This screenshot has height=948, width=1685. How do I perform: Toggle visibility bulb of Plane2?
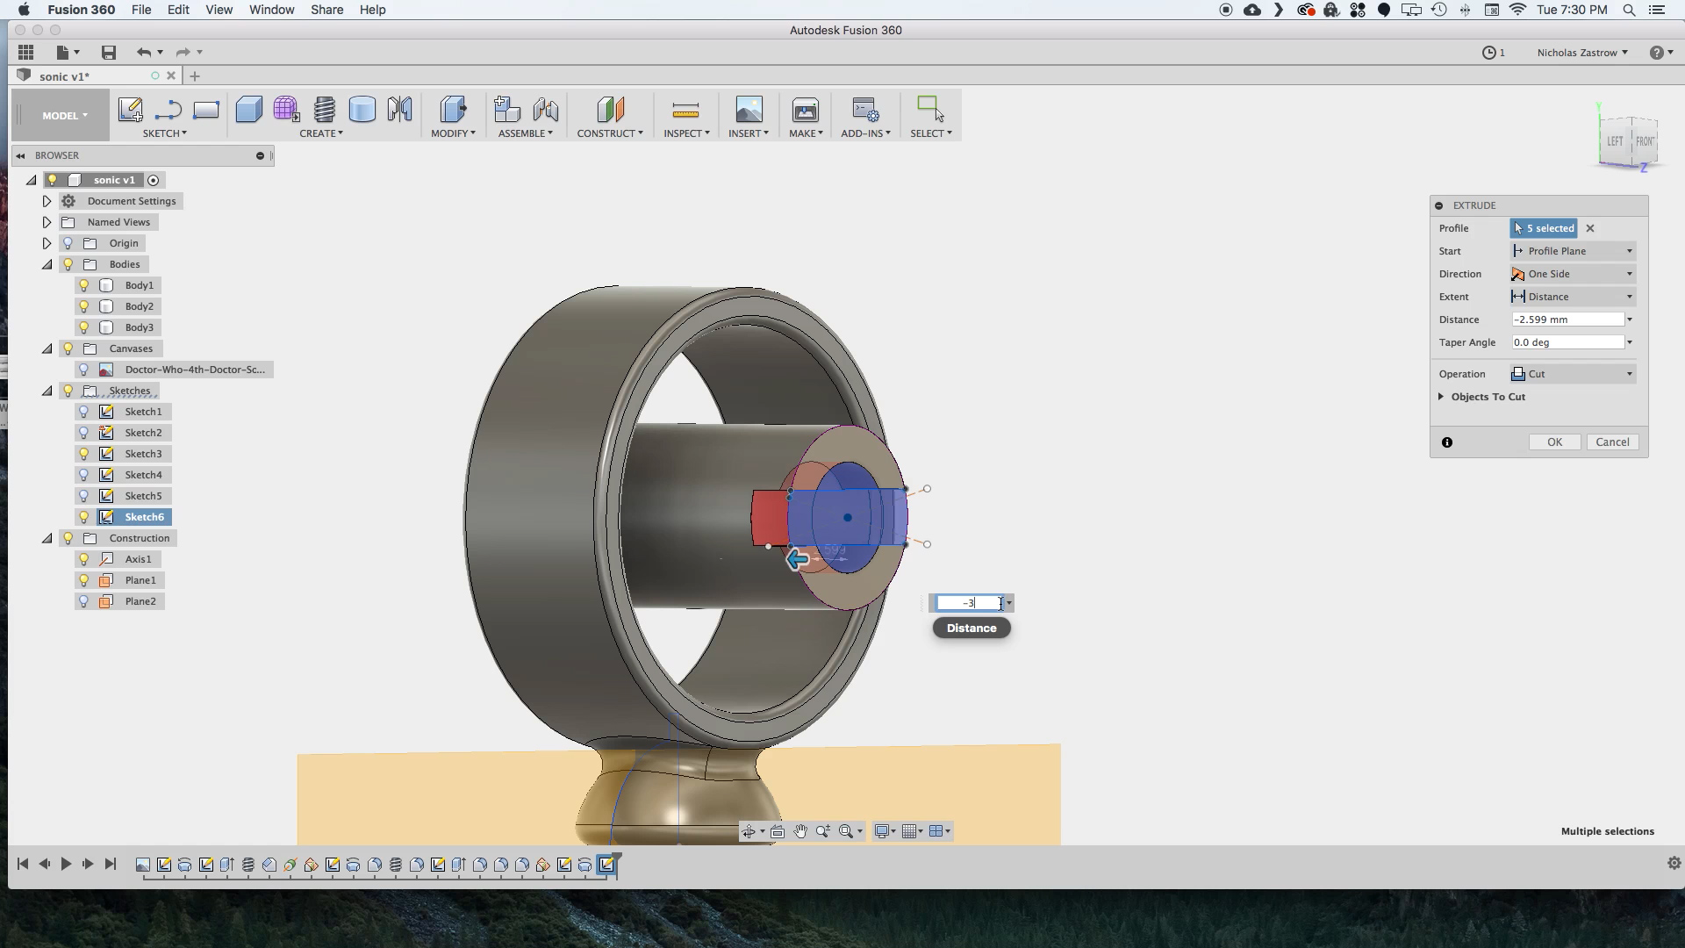pyautogui.click(x=84, y=601)
